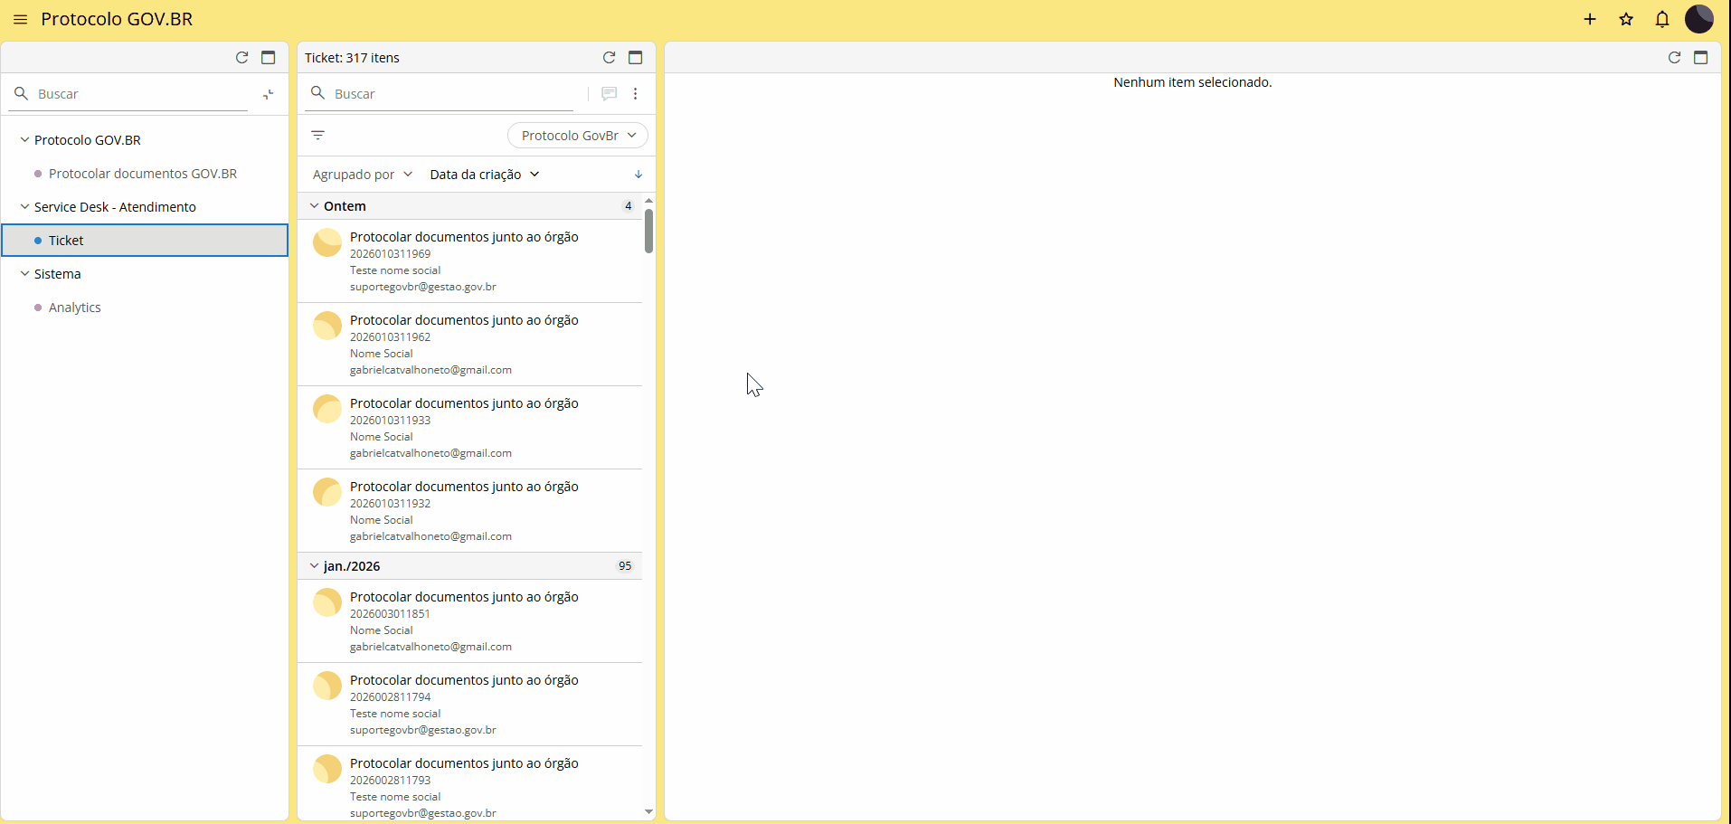Screen dimensions: 1731x824
Task: Click the Ontem group count 4
Action: point(628,206)
